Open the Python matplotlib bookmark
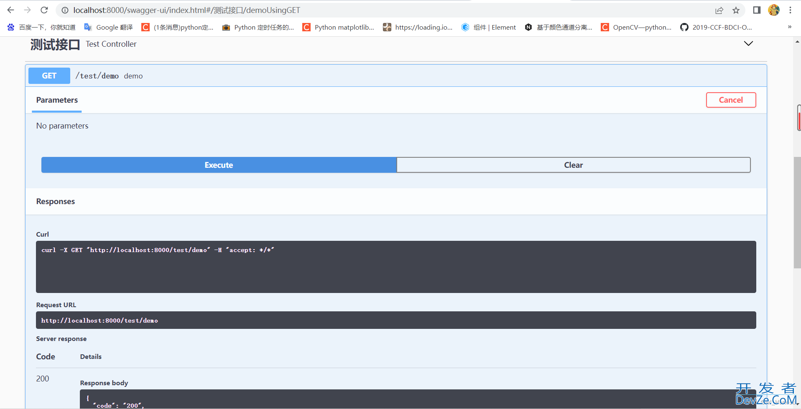Viewport: 801px width, 409px height. coord(338,27)
